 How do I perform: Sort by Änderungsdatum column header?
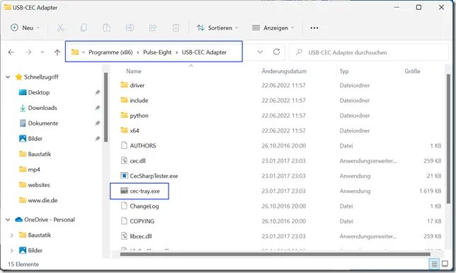[x=284, y=71]
